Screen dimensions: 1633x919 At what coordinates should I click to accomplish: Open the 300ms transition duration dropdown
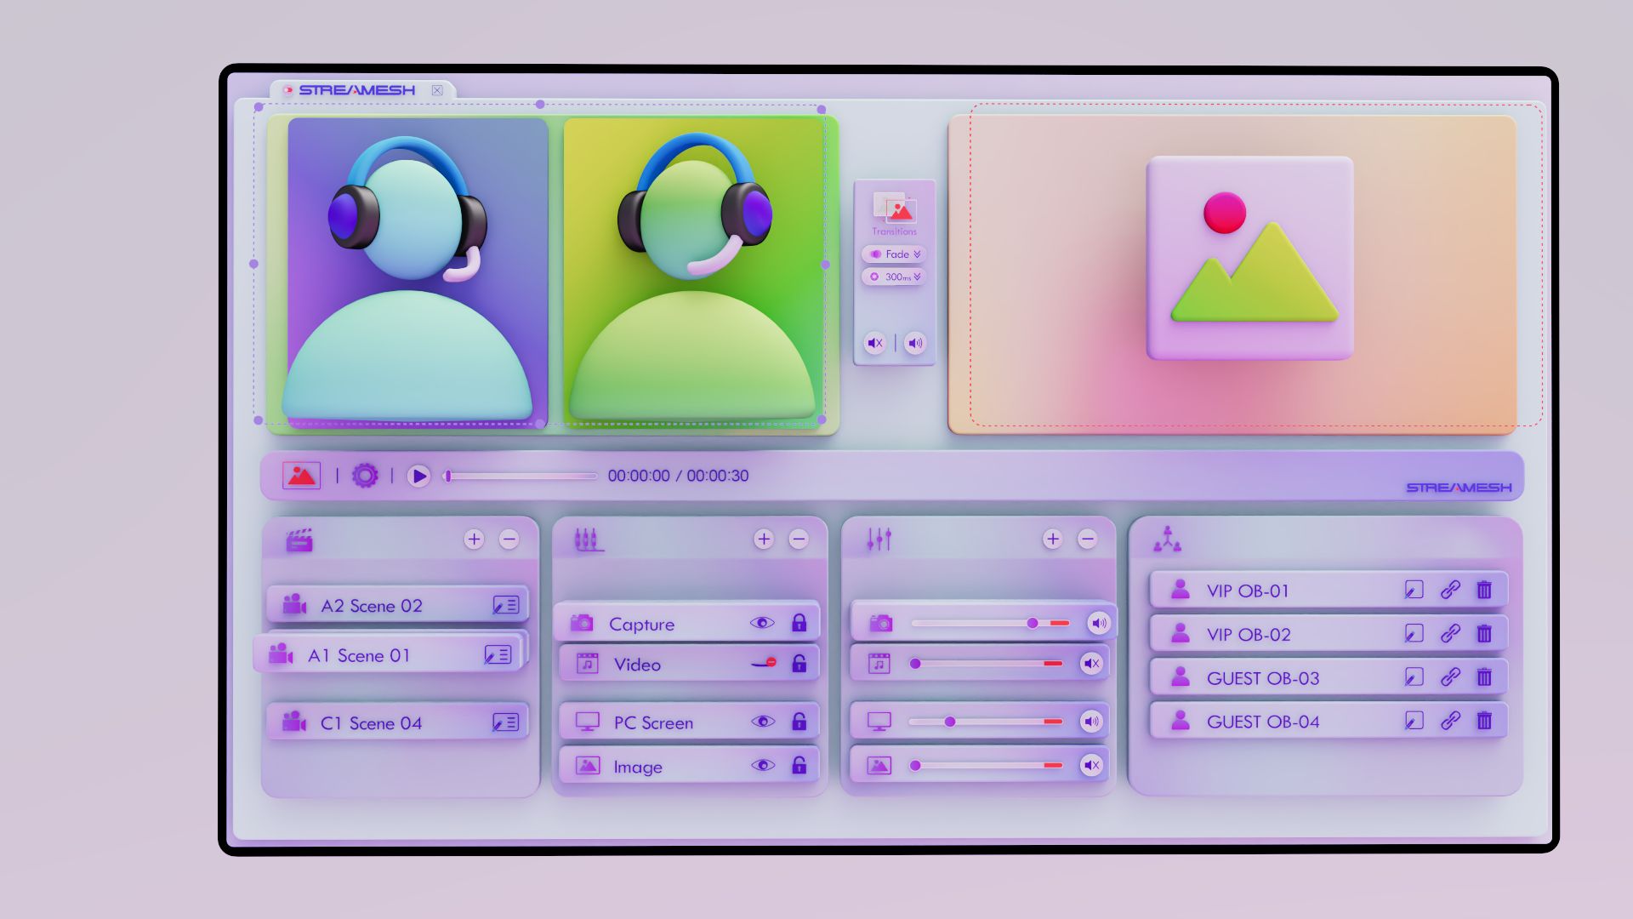tap(895, 277)
